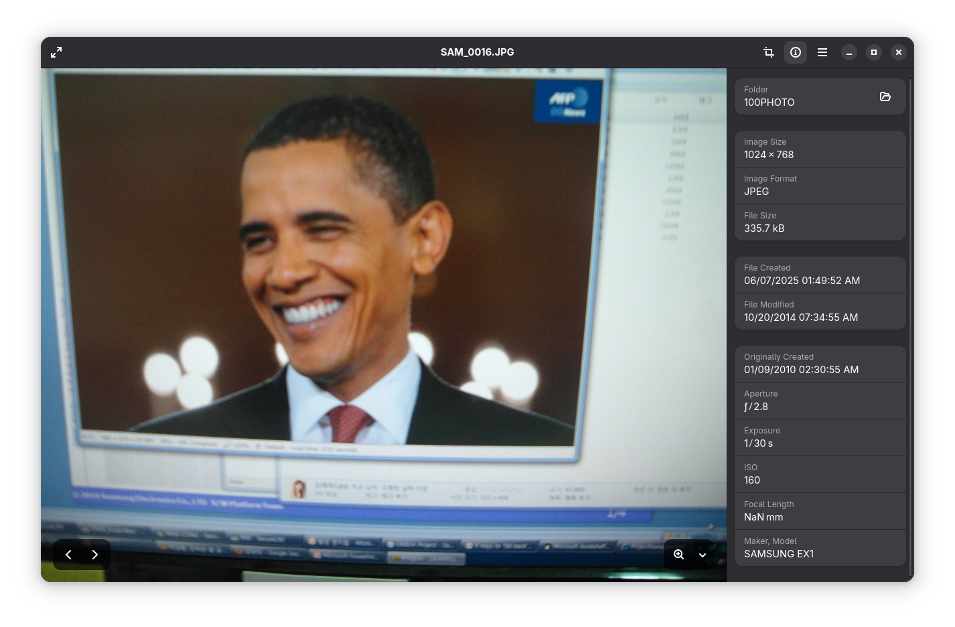
Task: Open the main hamburger menu
Action: tap(822, 52)
